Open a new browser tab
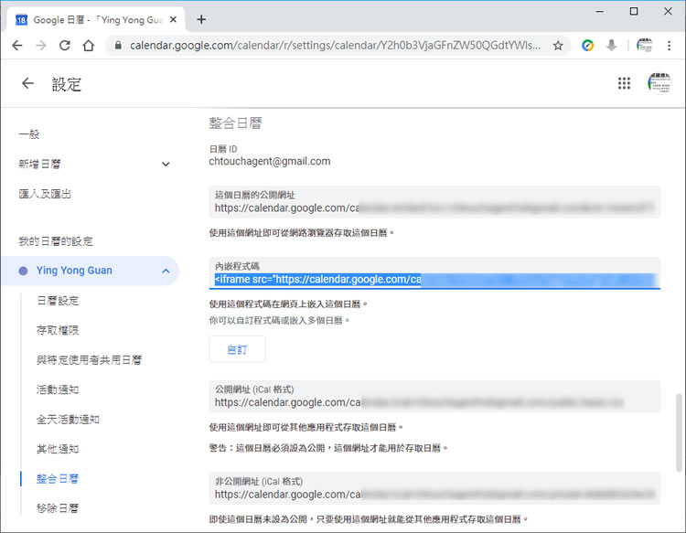Viewport: 686px width, 533px height. pos(201,19)
